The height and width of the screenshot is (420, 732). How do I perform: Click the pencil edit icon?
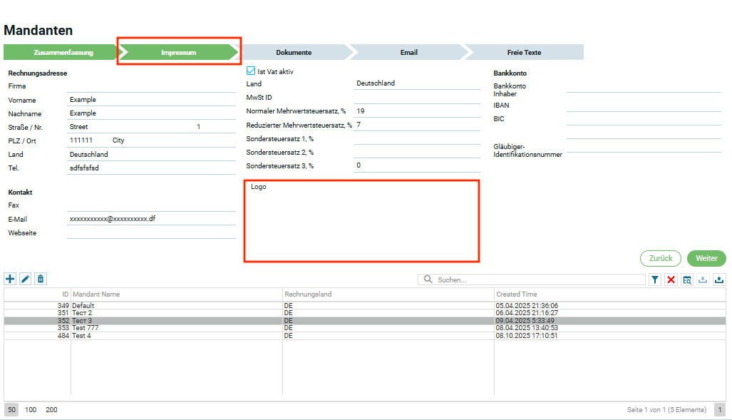pyautogui.click(x=26, y=280)
